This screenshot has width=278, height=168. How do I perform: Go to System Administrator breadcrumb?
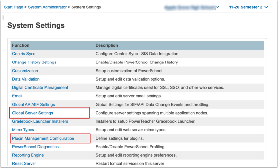click(47, 7)
